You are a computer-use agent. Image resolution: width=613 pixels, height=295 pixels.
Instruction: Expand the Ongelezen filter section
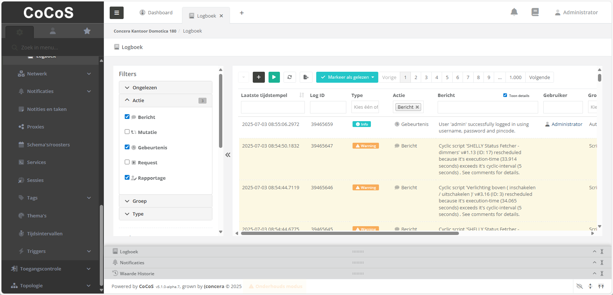click(165, 87)
